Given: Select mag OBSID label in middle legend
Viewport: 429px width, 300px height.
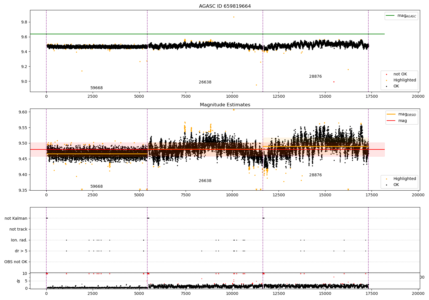Looking at the screenshot, I should [x=407, y=114].
